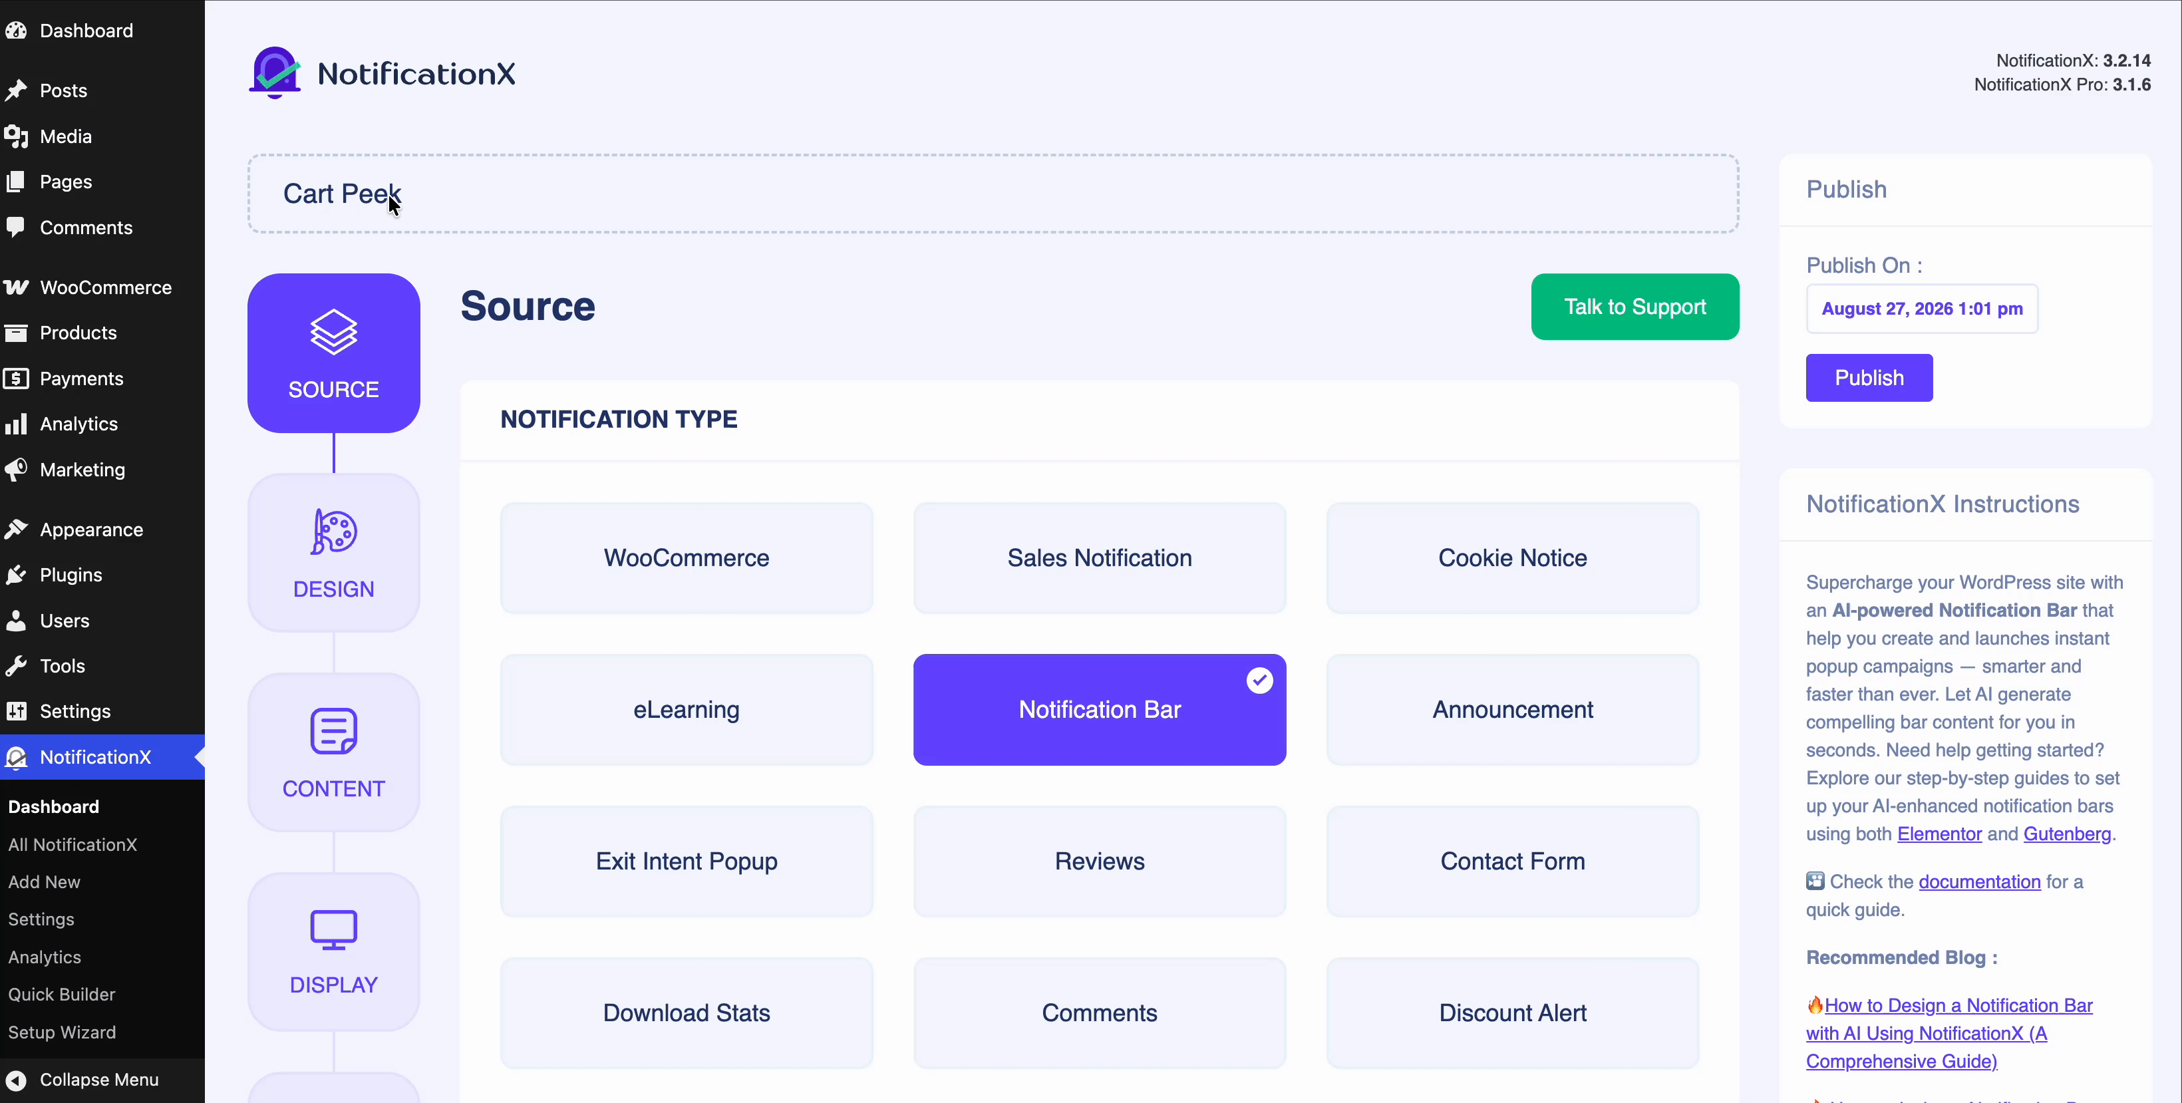2182x1103 pixels.
Task: Click the Payments dollar icon
Action: pos(16,378)
